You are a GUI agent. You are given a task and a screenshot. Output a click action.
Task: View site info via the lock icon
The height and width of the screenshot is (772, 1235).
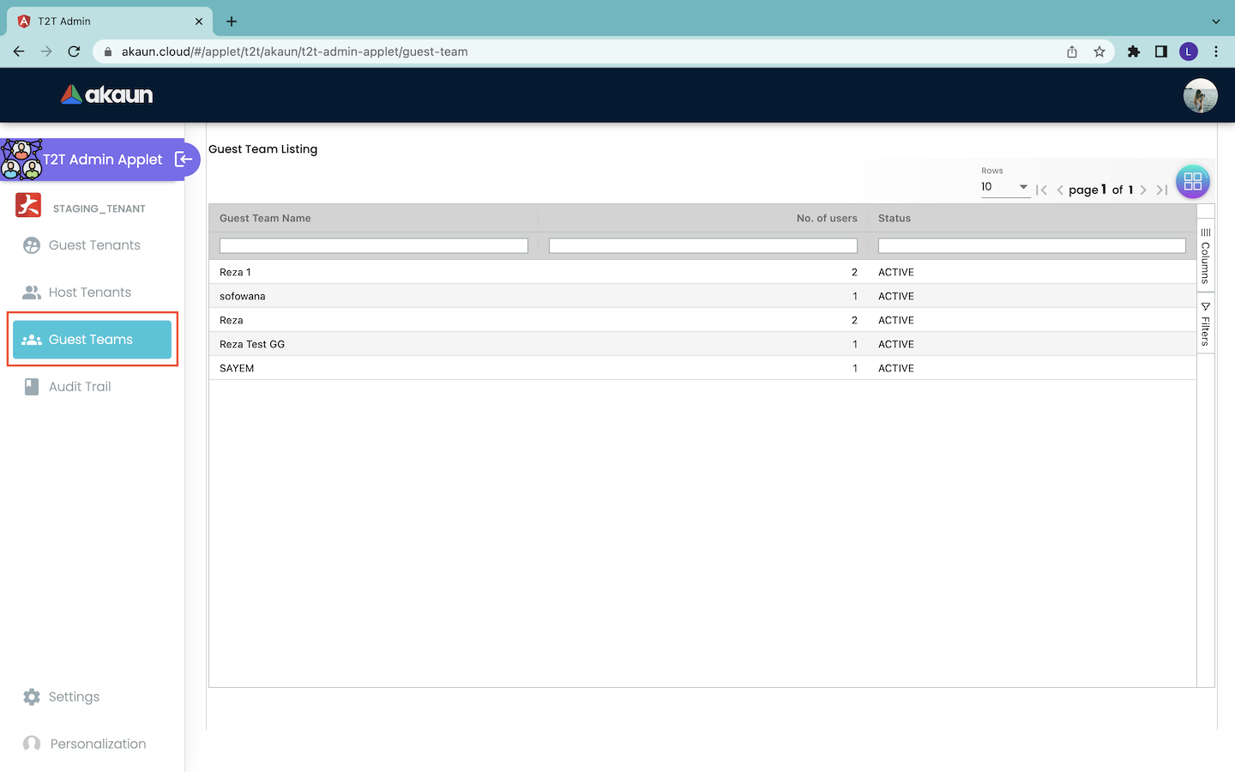[108, 51]
